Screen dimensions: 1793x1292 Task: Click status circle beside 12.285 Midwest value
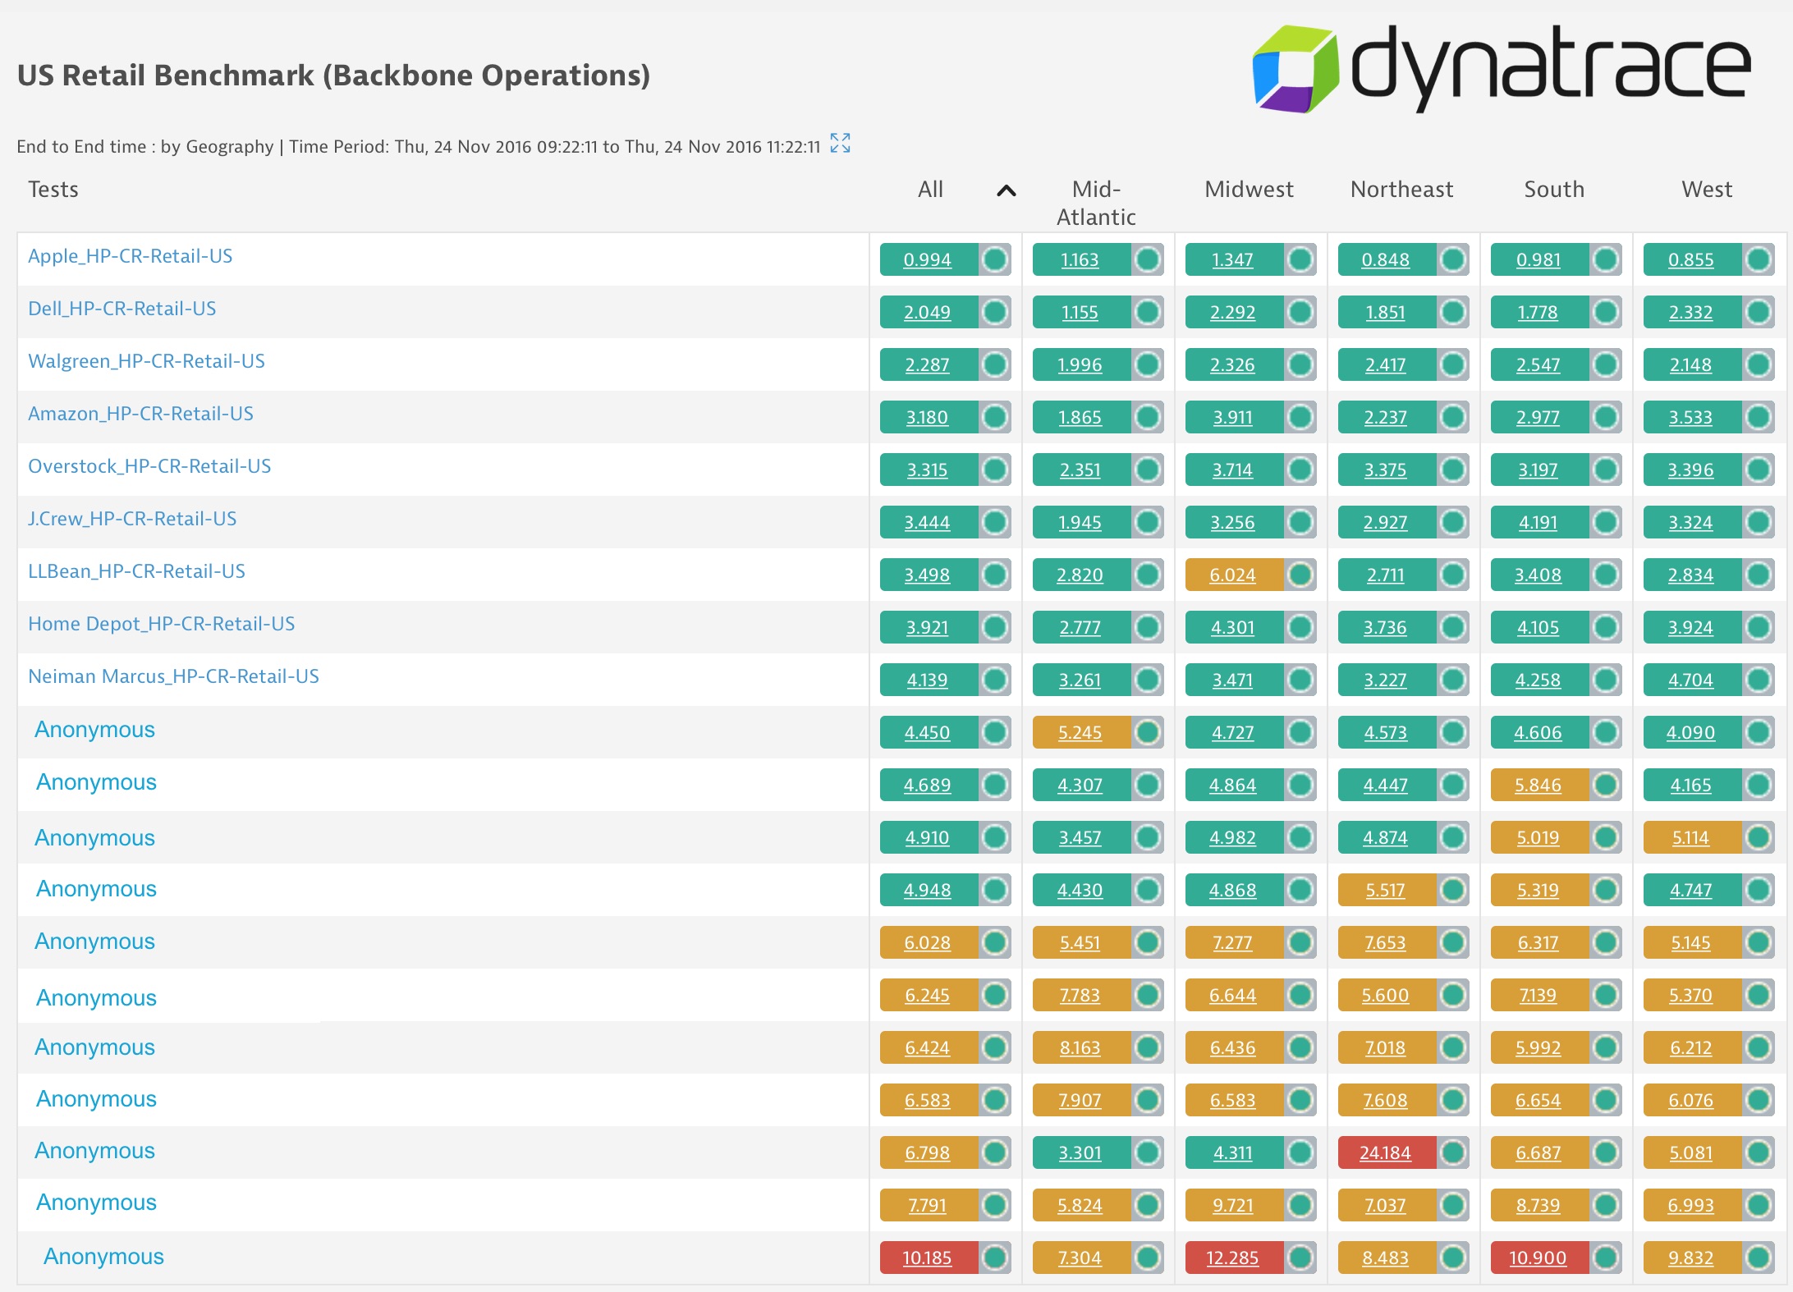pos(1300,1258)
